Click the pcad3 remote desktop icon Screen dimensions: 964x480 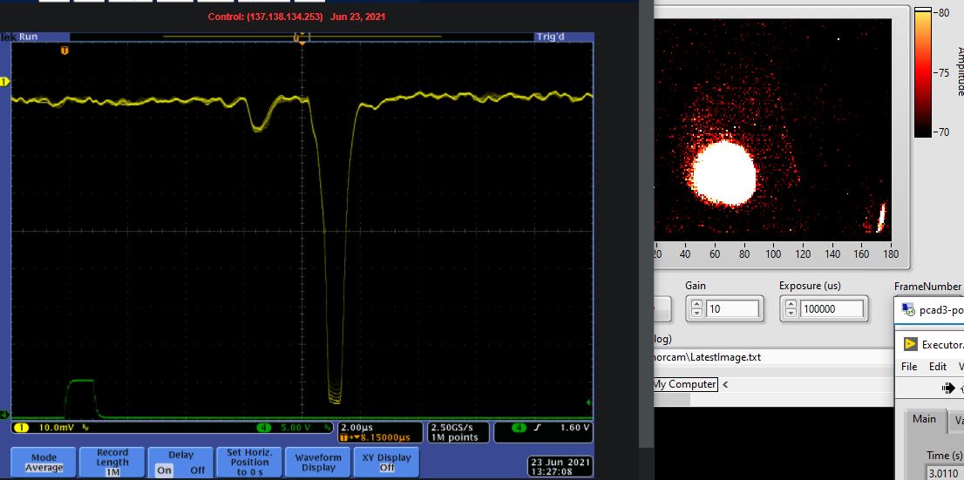point(907,309)
